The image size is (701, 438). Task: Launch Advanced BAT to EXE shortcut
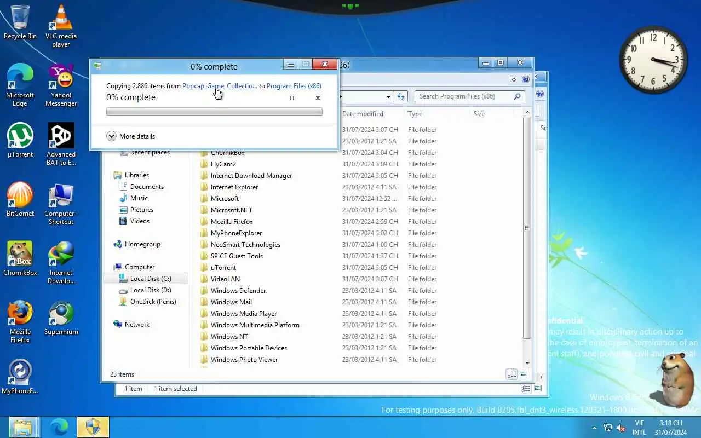pos(61,145)
